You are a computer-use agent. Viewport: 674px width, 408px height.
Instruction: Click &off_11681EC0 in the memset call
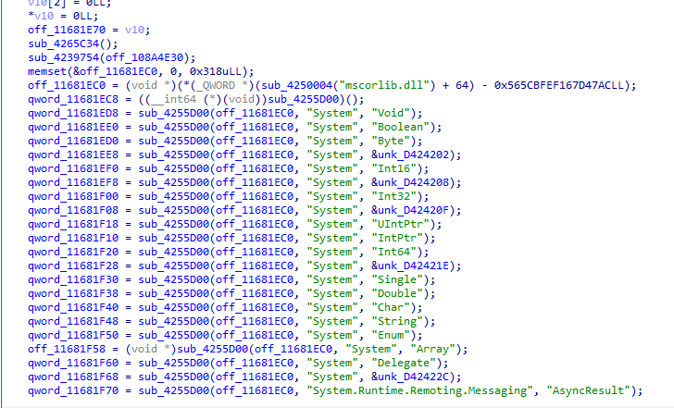point(115,71)
